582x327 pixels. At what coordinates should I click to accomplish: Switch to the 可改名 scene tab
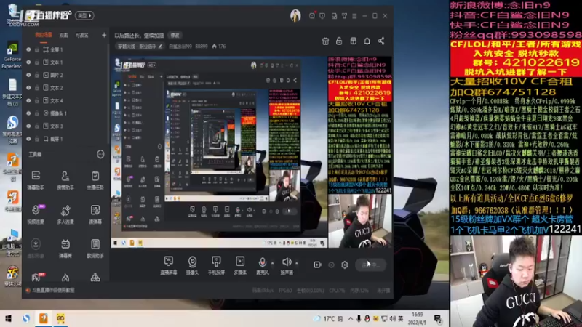point(81,35)
